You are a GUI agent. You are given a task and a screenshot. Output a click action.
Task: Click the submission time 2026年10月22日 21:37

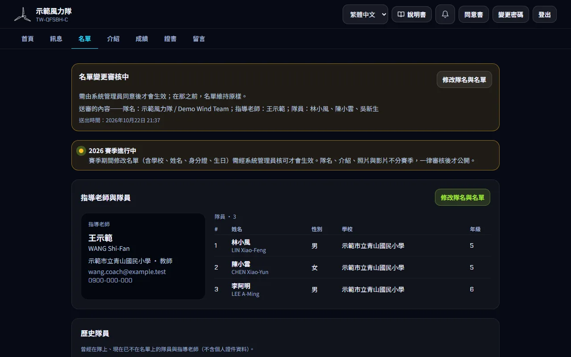tap(133, 120)
